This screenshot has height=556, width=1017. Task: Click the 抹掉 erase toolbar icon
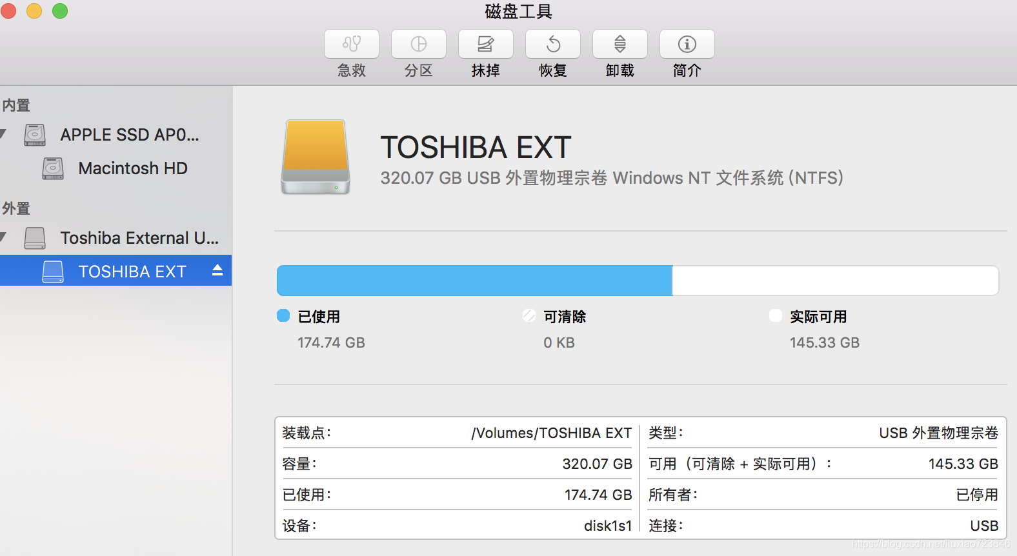click(486, 44)
